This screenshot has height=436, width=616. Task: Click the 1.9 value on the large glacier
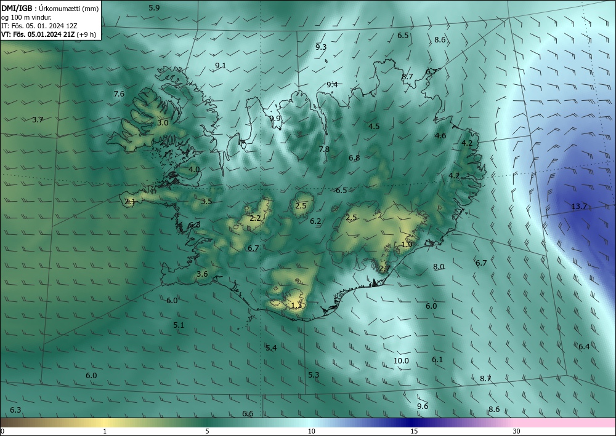(x=407, y=244)
